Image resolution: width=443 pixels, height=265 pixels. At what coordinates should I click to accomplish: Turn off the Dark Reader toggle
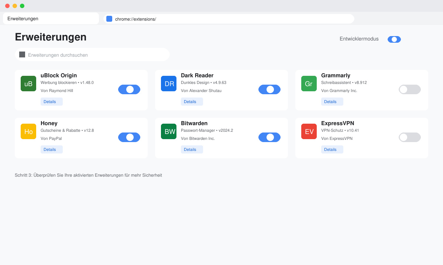269,89
